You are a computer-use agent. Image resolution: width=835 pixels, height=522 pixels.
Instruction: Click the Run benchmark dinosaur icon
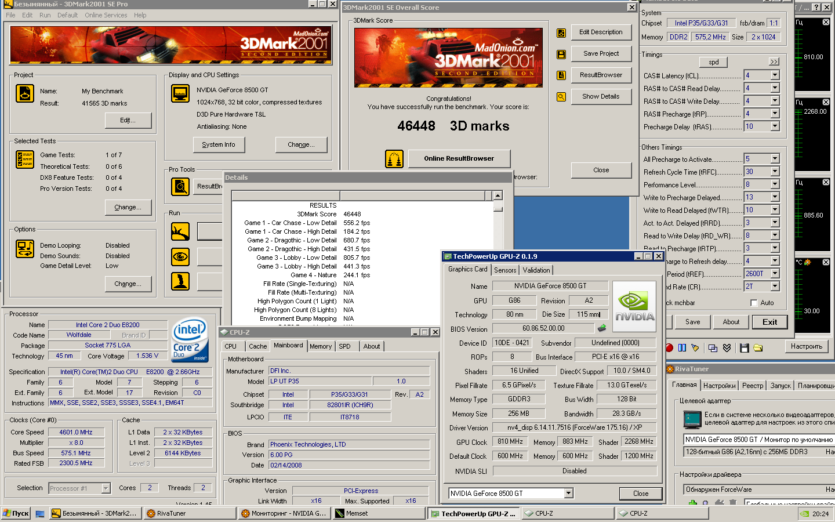pos(180,231)
